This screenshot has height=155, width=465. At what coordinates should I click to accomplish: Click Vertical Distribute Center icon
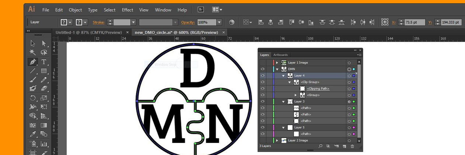pyautogui.click(x=332, y=22)
